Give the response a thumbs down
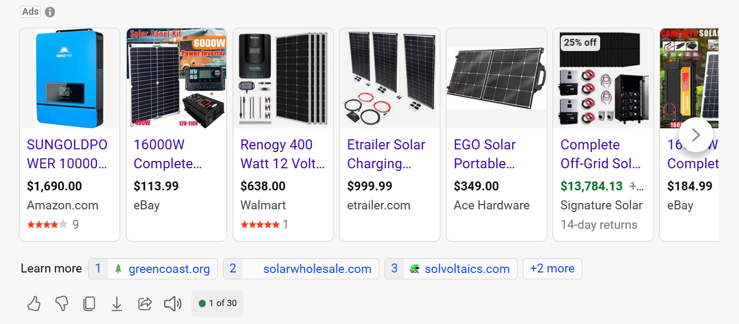 62,303
